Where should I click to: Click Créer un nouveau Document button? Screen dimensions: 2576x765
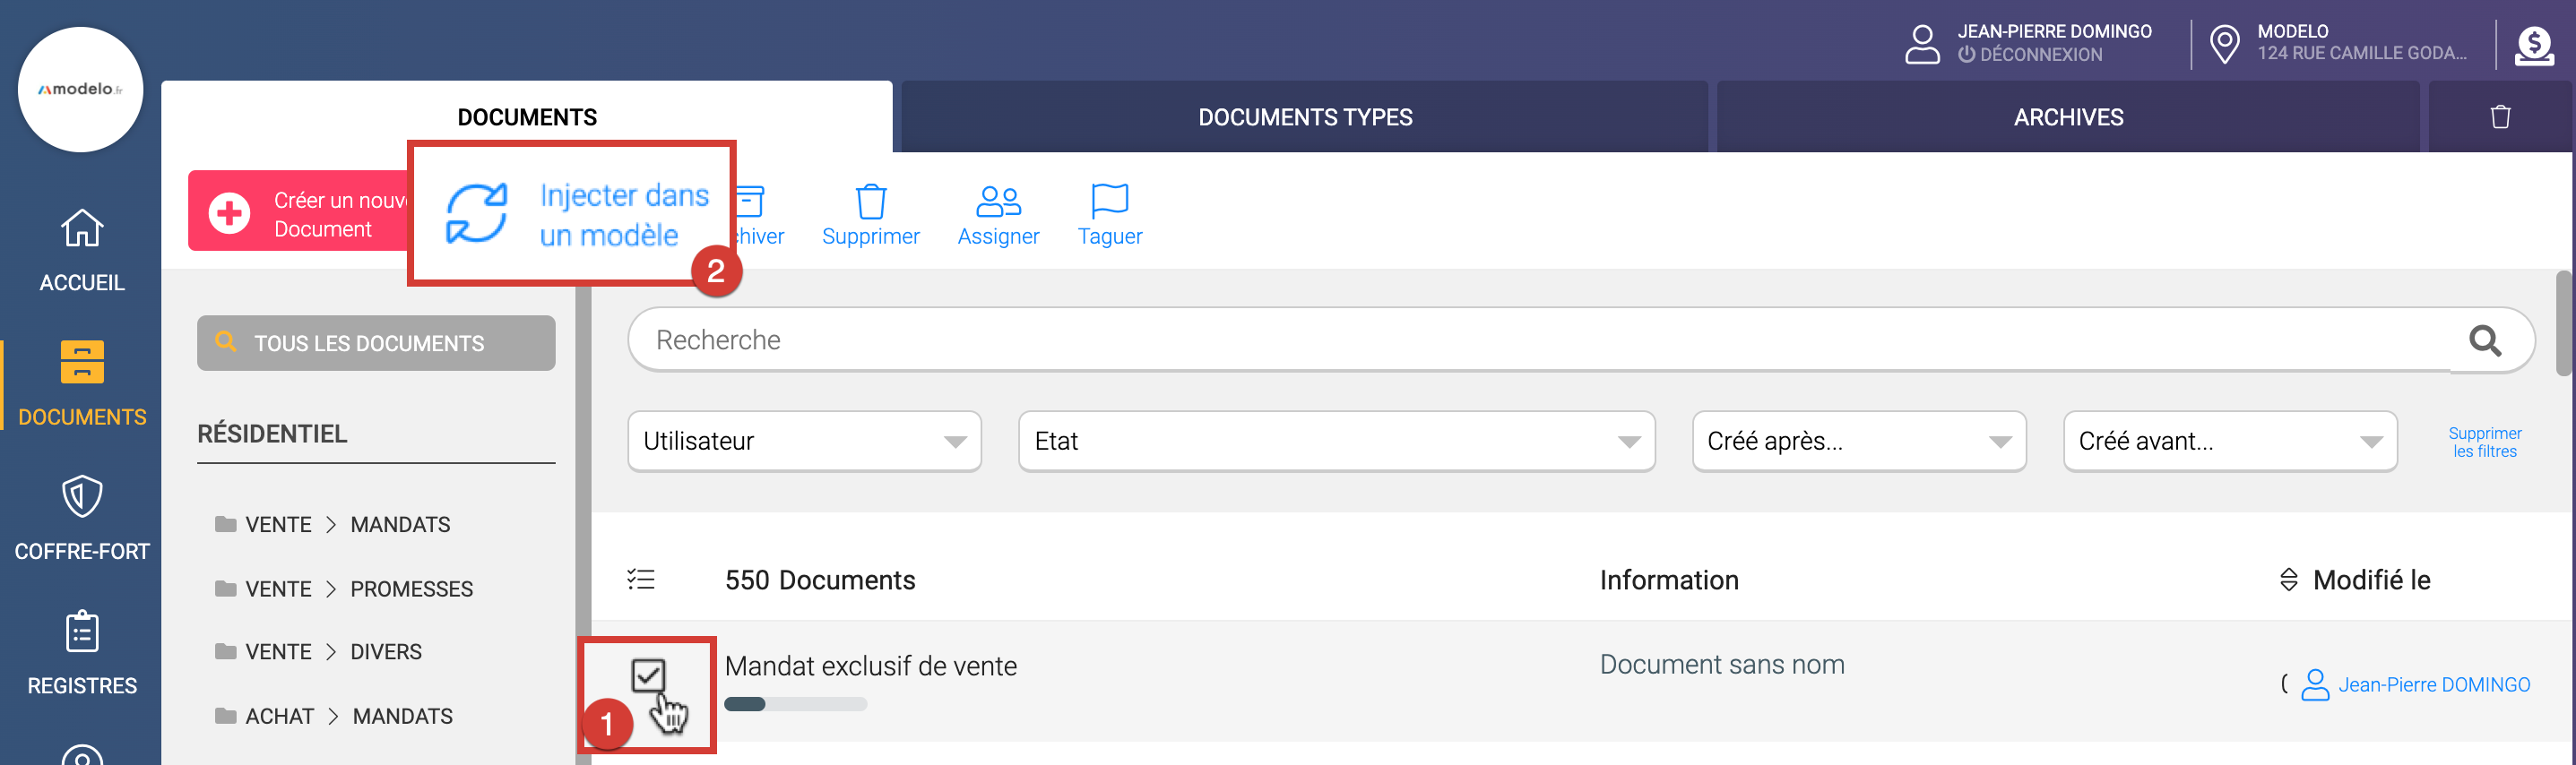[300, 214]
